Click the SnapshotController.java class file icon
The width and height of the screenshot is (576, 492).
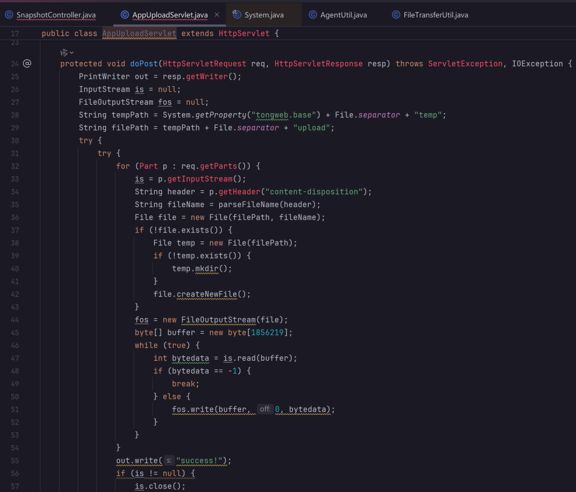click(x=9, y=15)
